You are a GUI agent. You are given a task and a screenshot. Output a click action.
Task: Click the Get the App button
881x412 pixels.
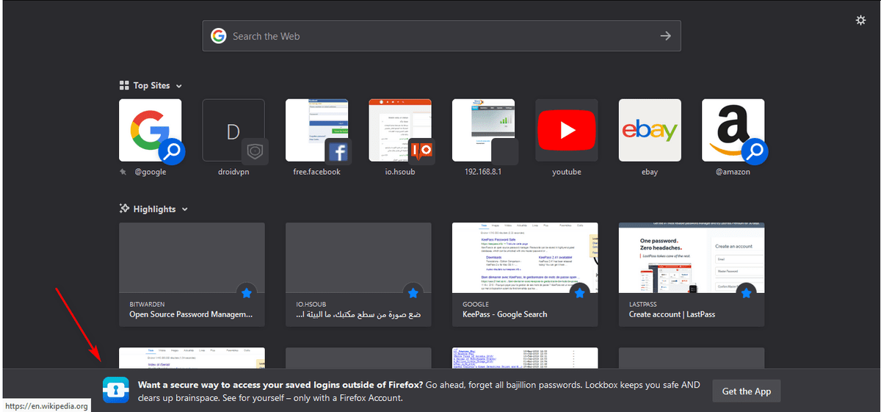[746, 391]
